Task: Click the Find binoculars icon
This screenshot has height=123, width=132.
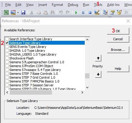Action: [52, 12]
